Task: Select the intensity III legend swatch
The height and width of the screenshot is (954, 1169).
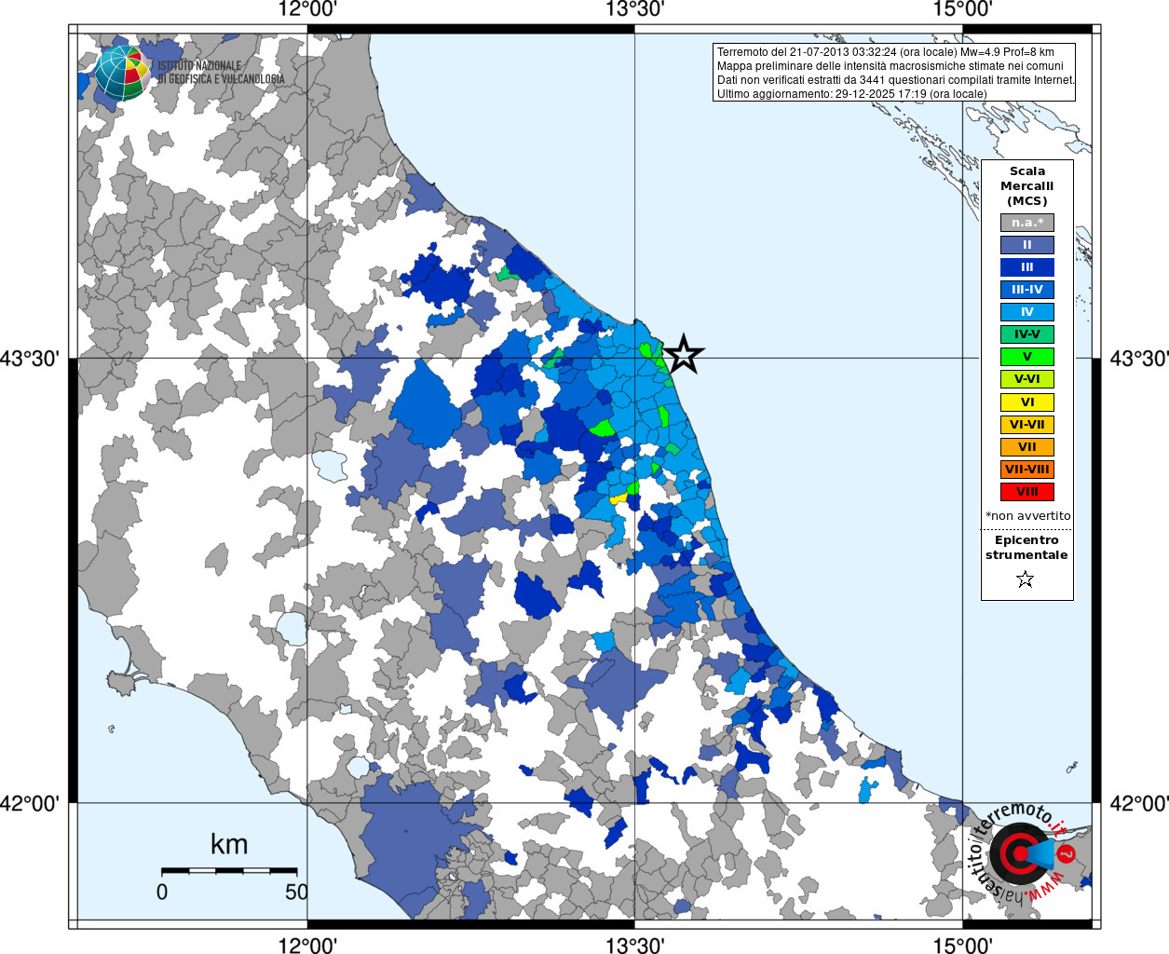Action: 1027,267
